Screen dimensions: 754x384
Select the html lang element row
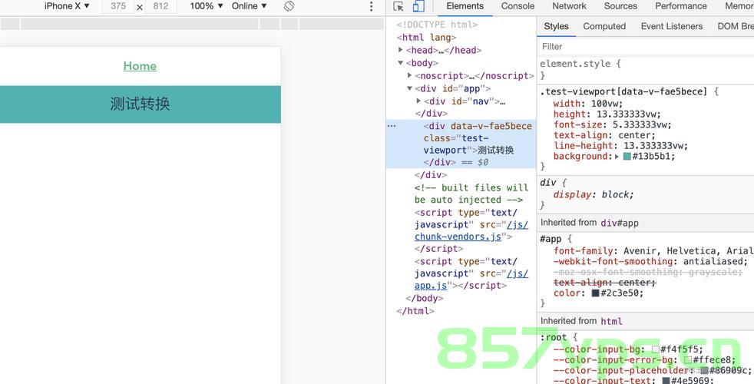pos(426,38)
